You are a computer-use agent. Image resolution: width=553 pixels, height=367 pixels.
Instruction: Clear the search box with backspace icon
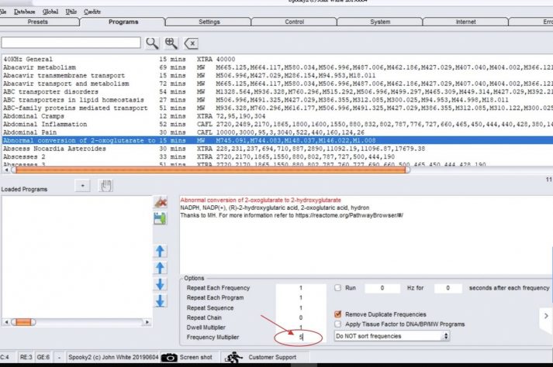click(x=192, y=43)
